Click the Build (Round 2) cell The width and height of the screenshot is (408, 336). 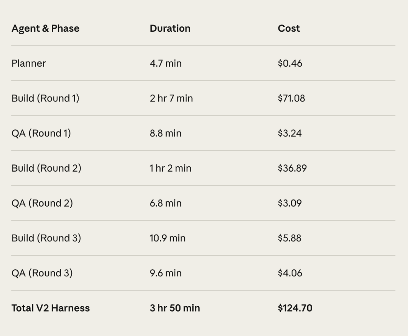pyautogui.click(x=46, y=168)
